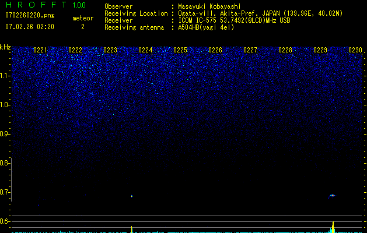367x233 pixels.
Task: Click the 0.9 kHz frequency axis label
Action: click(5, 134)
